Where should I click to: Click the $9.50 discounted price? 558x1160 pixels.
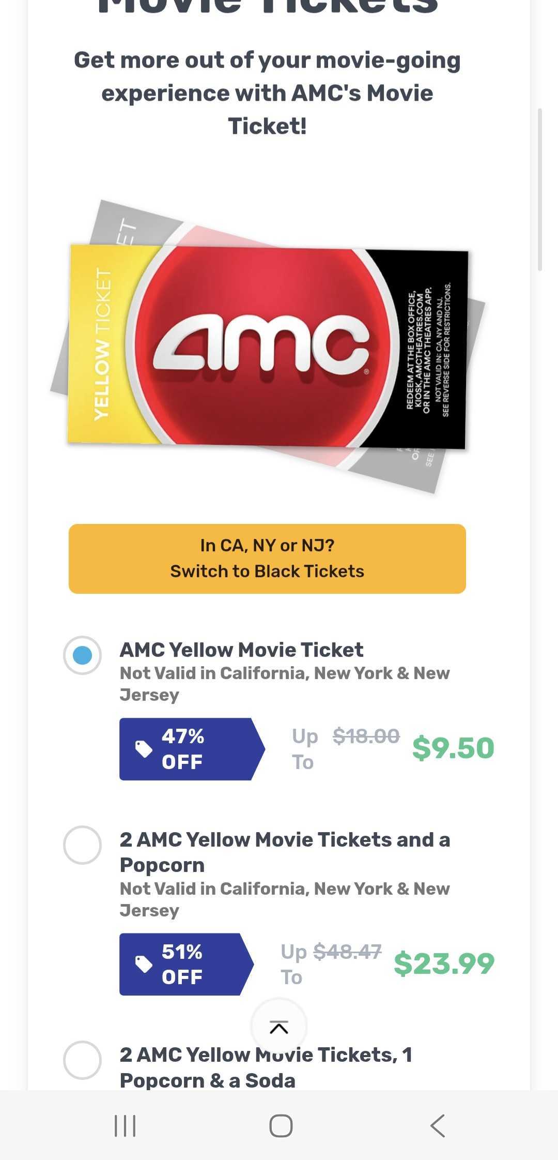(x=453, y=748)
